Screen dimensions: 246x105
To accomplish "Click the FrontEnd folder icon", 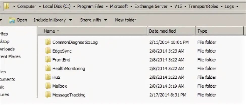I will click(48, 60).
